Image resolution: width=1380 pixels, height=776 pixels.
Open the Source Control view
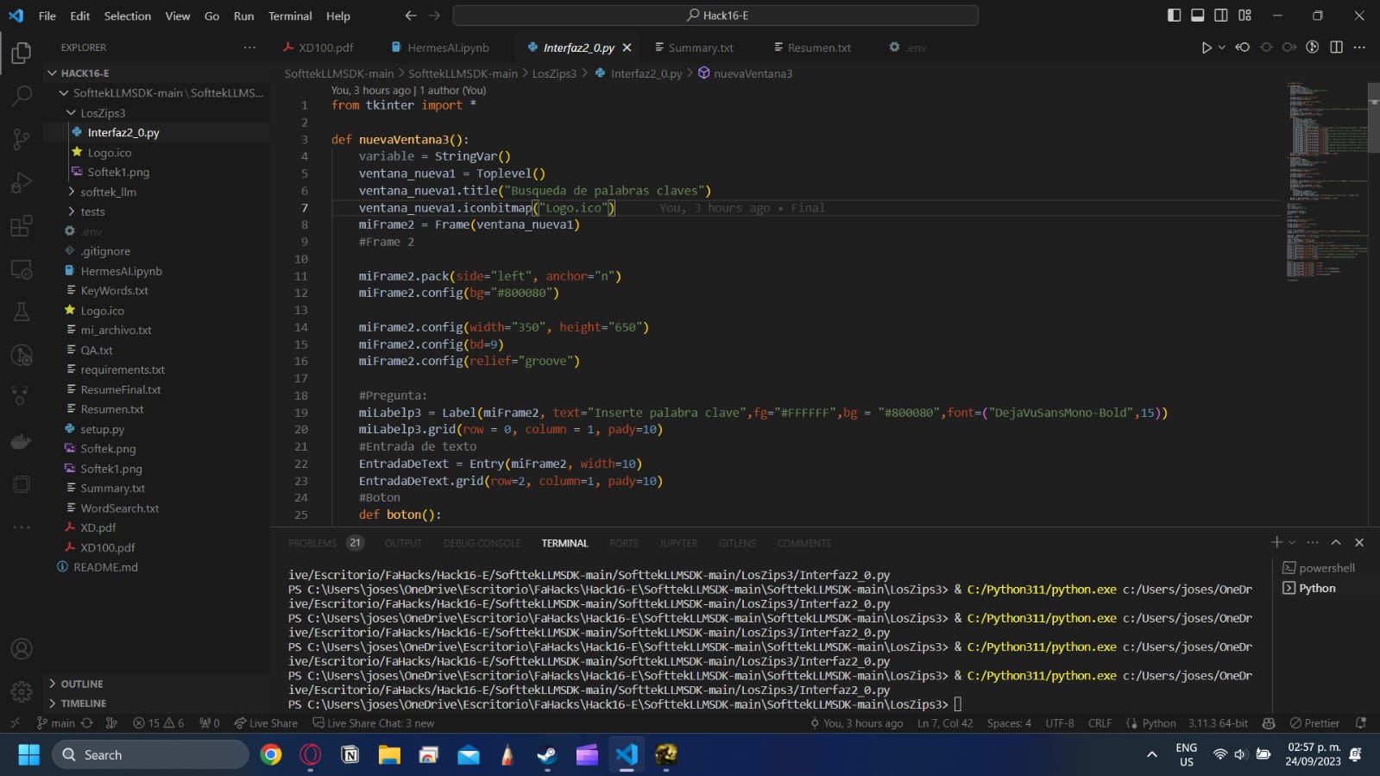tap(22, 139)
